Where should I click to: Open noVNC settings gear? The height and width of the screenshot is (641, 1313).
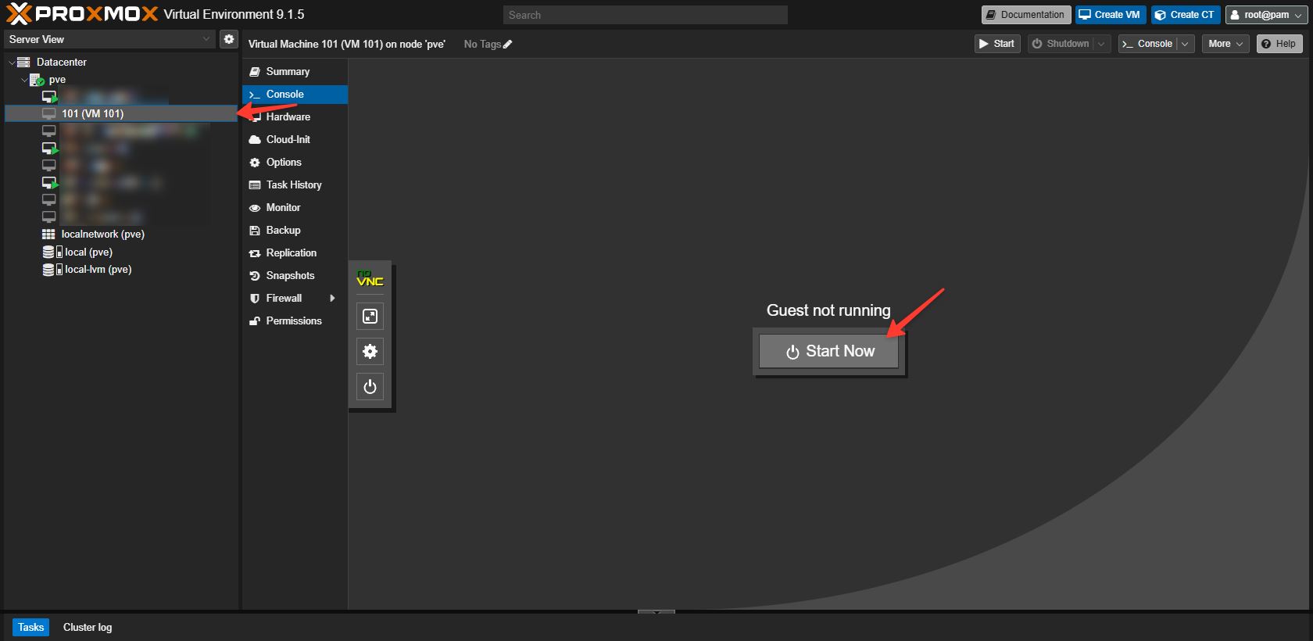pyautogui.click(x=370, y=351)
